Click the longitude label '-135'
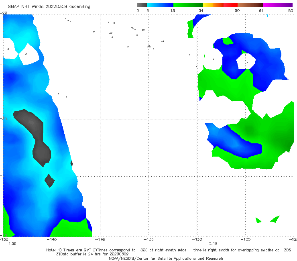 (148, 239)
